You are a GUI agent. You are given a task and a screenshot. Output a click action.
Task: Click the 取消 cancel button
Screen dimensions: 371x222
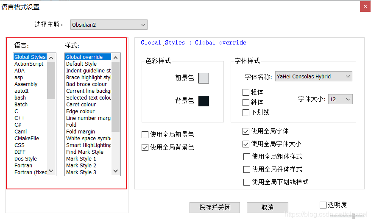[268, 208]
